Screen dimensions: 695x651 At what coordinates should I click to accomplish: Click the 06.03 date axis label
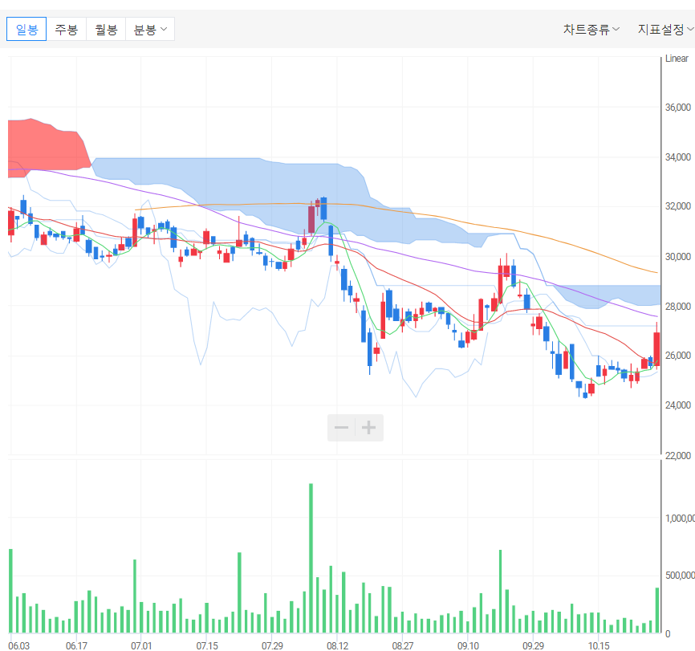tap(18, 645)
